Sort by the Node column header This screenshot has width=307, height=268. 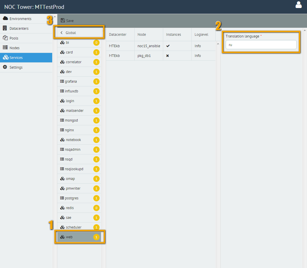pos(149,34)
